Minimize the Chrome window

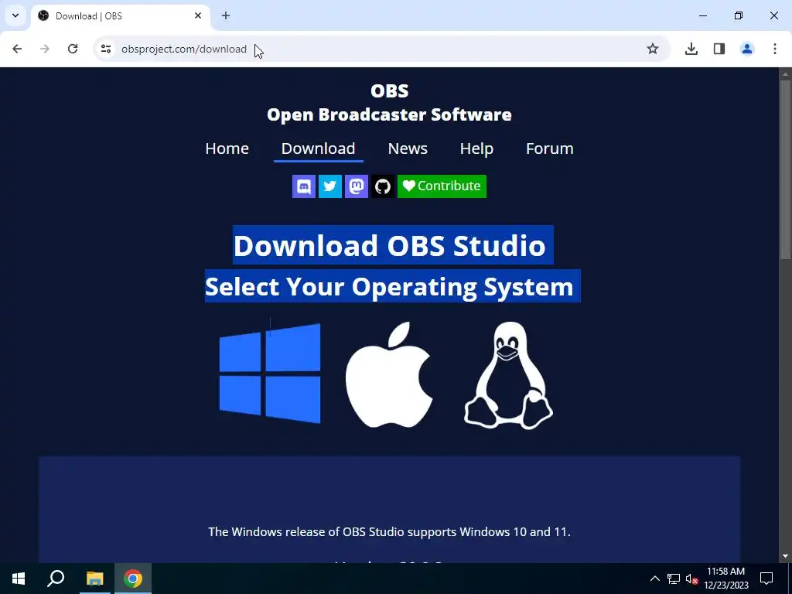[703, 15]
